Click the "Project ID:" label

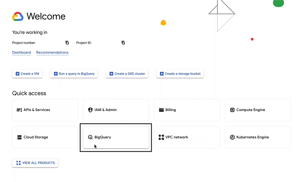pyautogui.click(x=84, y=43)
